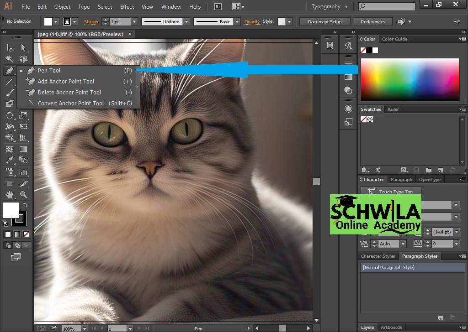This screenshot has width=468, height=332.
Task: Open the kerning Auto dropdown
Action: coord(403,244)
